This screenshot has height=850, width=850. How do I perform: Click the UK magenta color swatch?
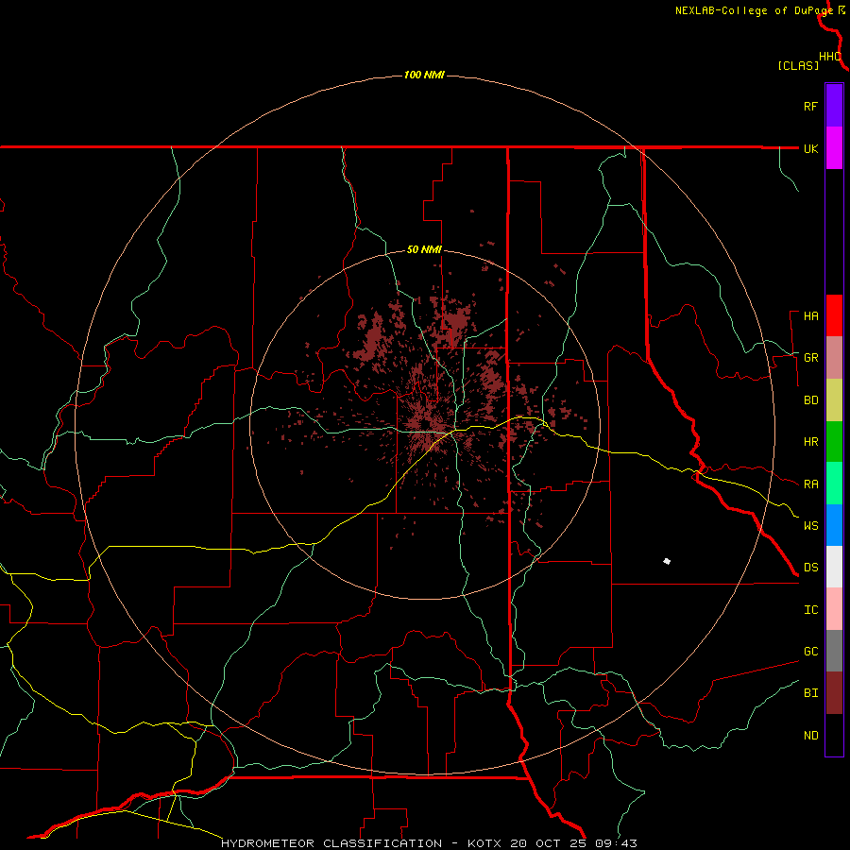coord(834,148)
